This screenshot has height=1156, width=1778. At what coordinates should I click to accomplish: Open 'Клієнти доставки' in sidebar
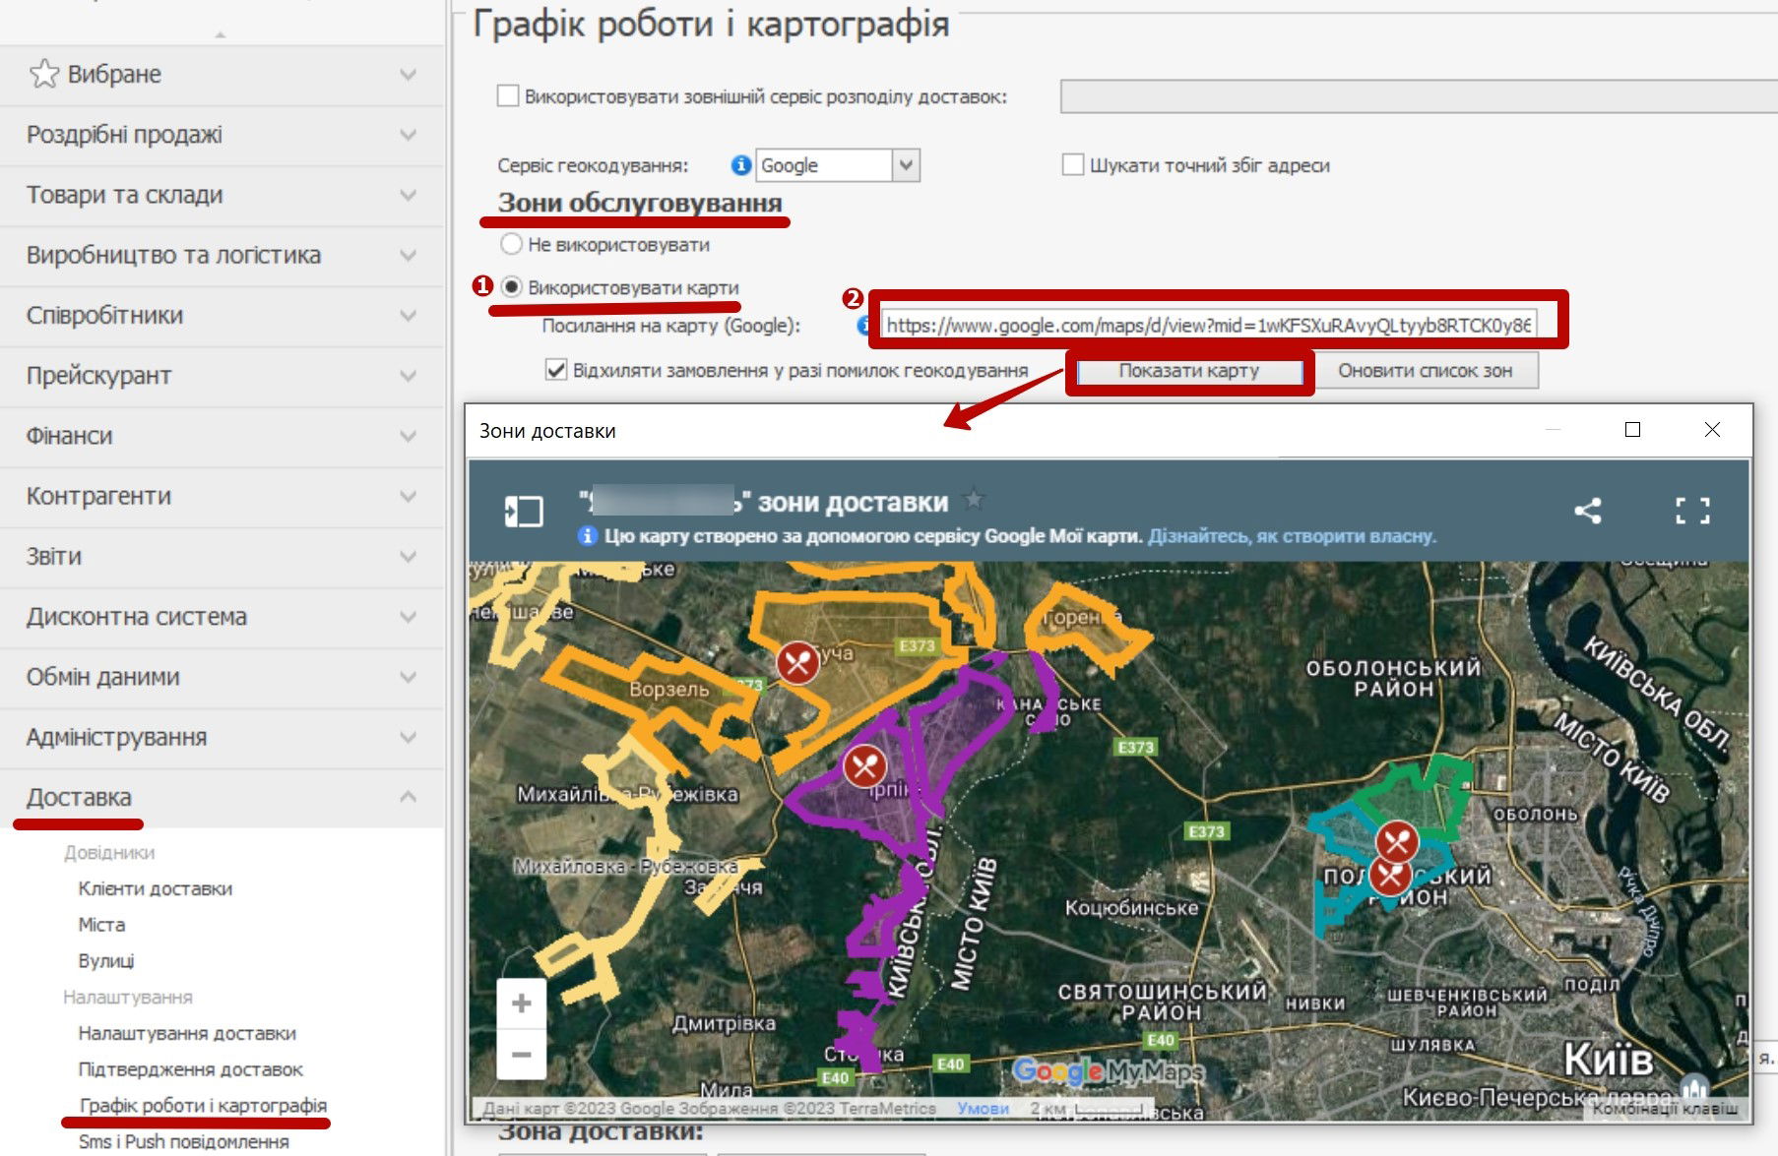pyautogui.click(x=156, y=888)
